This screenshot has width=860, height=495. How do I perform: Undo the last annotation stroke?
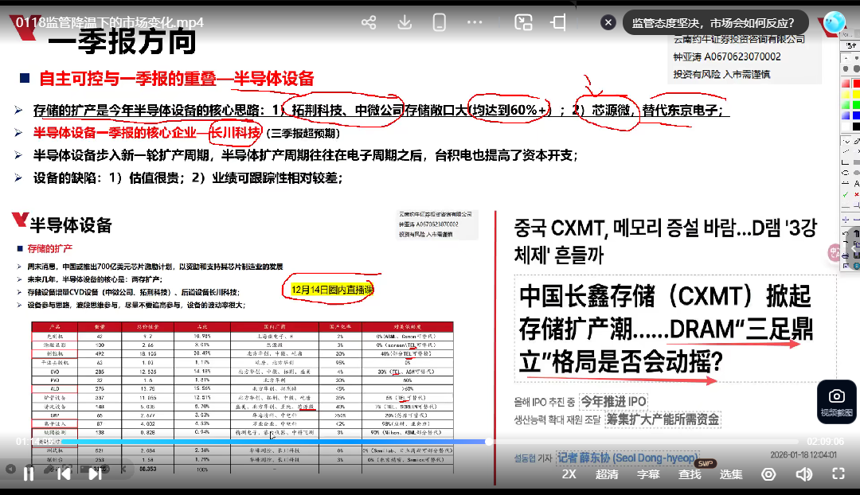(846, 233)
